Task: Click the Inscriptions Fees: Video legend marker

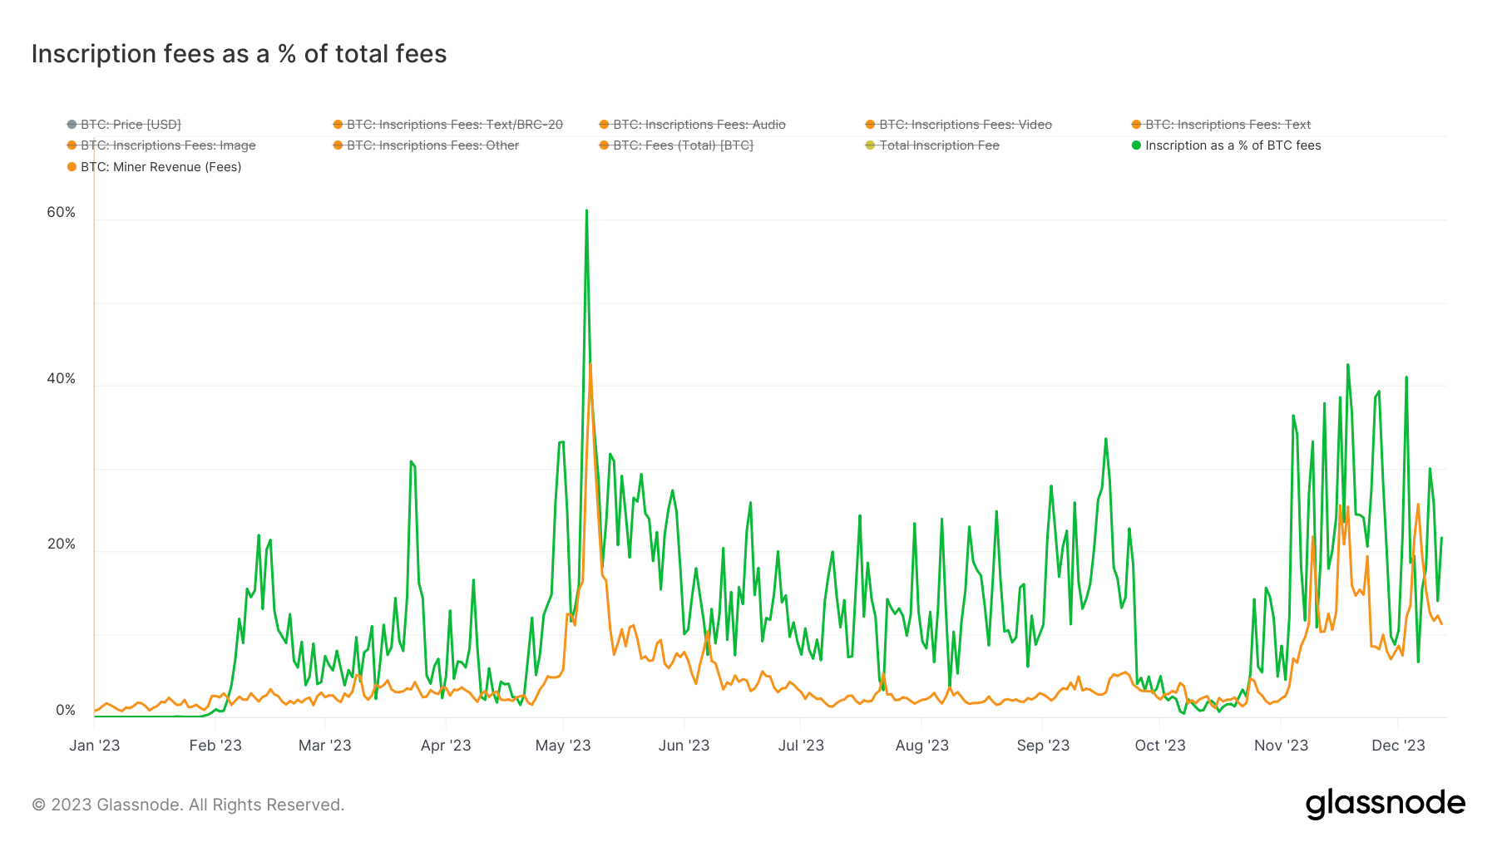Action: point(870,125)
